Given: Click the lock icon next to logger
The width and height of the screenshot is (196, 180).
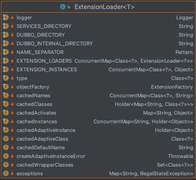Looking at the screenshot, I should [x=12, y=17].
